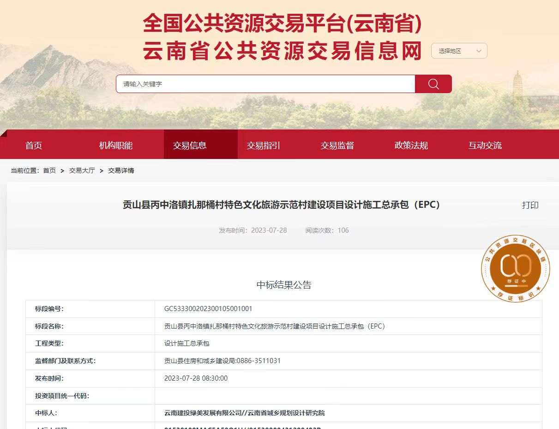Navigate to 交易监督 section

coord(337,146)
